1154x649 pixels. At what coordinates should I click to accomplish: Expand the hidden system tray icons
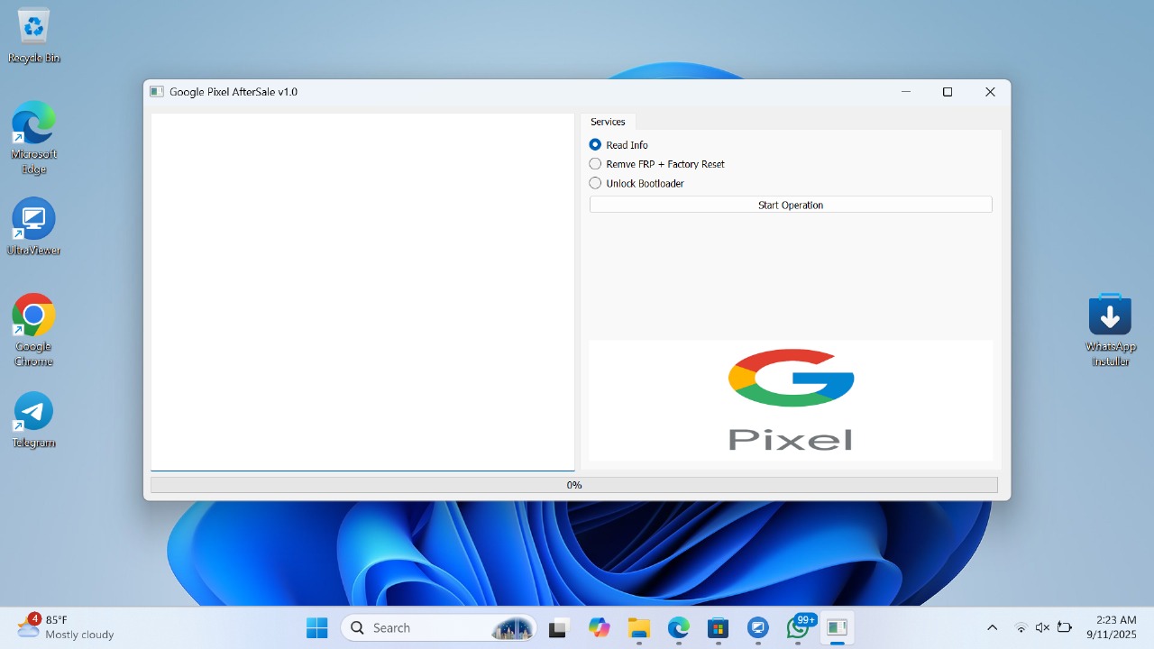click(x=993, y=627)
